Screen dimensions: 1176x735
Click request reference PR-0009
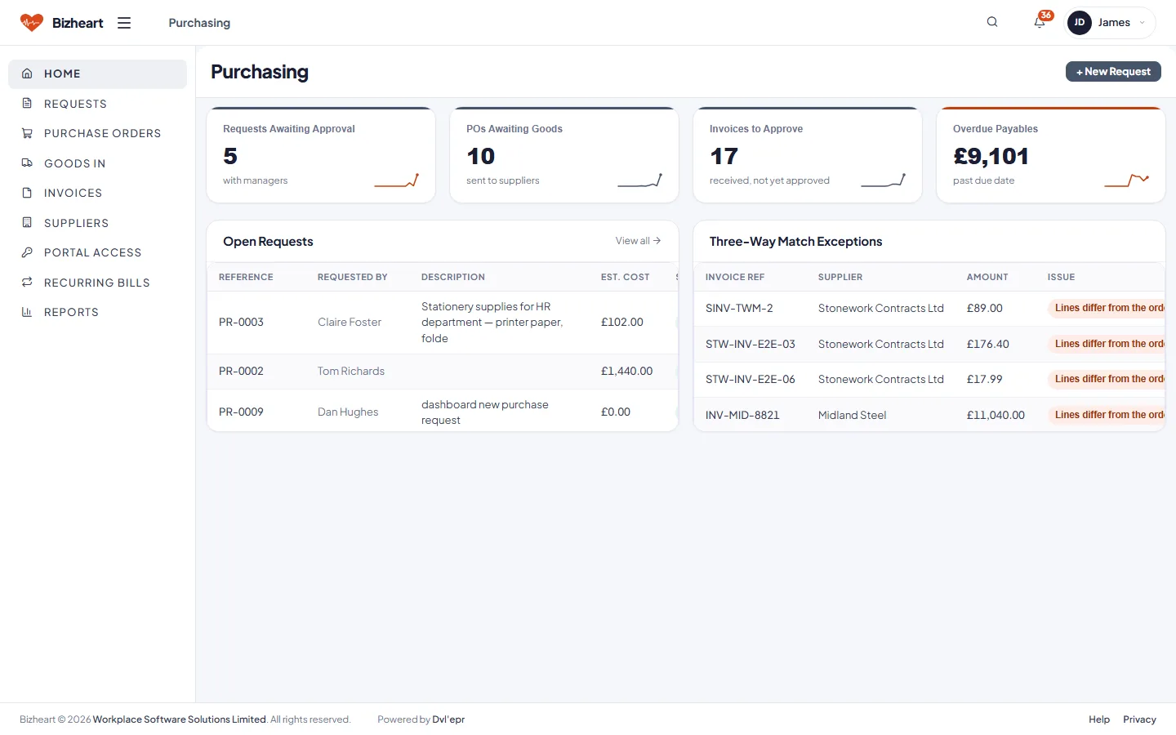tap(241, 412)
